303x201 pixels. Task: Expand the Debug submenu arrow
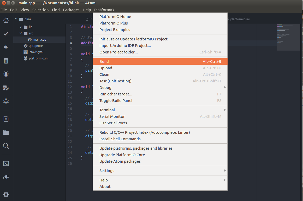pos(225,88)
